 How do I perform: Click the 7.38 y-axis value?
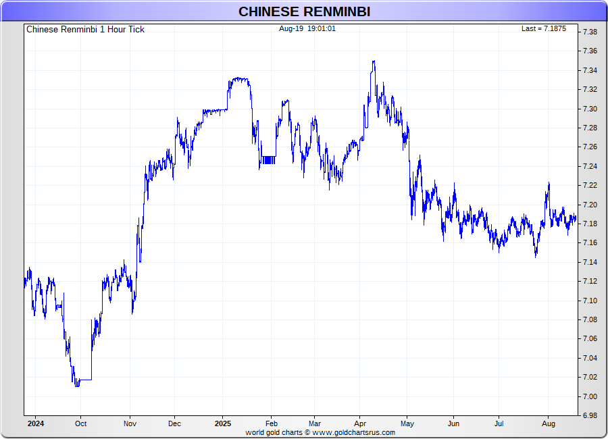[x=590, y=32]
